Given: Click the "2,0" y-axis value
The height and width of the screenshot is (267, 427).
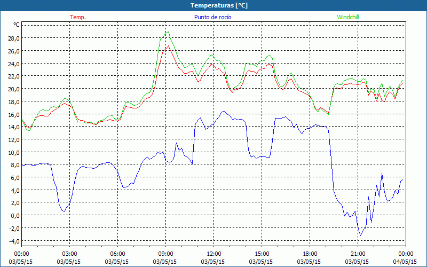Looking at the screenshot, I should click(x=15, y=203).
